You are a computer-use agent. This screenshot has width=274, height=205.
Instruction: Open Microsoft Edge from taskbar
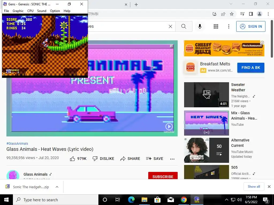click(x=131, y=200)
